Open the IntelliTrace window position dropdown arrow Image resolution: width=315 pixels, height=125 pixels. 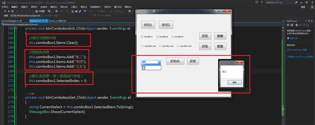coord(306,21)
